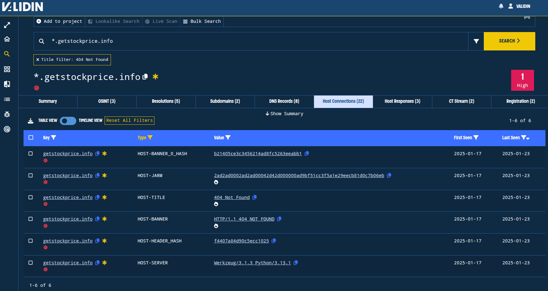Open the search filter funnel

(x=476, y=41)
